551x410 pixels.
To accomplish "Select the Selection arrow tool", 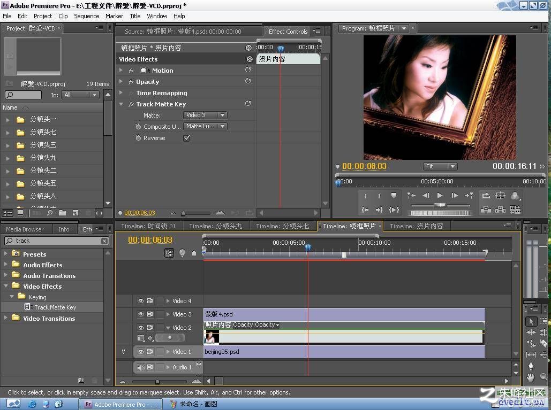I will [x=531, y=321].
